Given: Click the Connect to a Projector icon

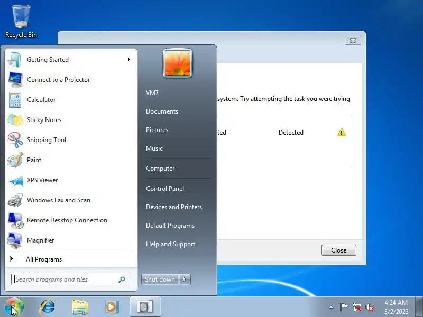Looking at the screenshot, I should tap(15, 80).
